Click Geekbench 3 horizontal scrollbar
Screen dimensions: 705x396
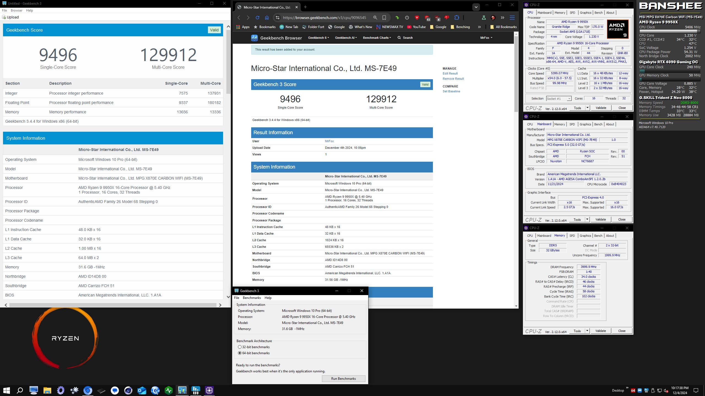[113, 305]
